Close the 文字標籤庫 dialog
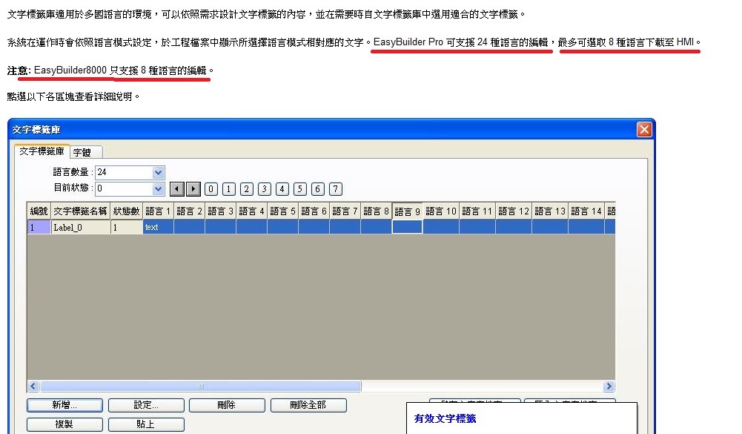Viewport: 742px width, 434px height. click(643, 130)
